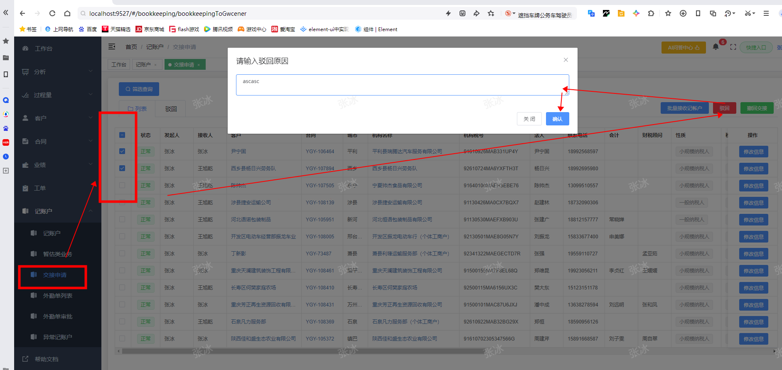Close the 记账户 tab with its x
The height and width of the screenshot is (370, 782).
155,65
